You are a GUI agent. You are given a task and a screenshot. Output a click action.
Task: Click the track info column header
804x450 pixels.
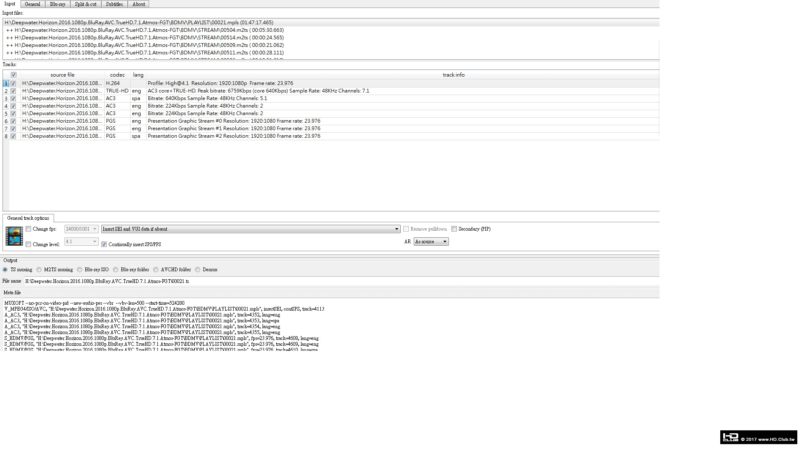pyautogui.click(x=454, y=75)
